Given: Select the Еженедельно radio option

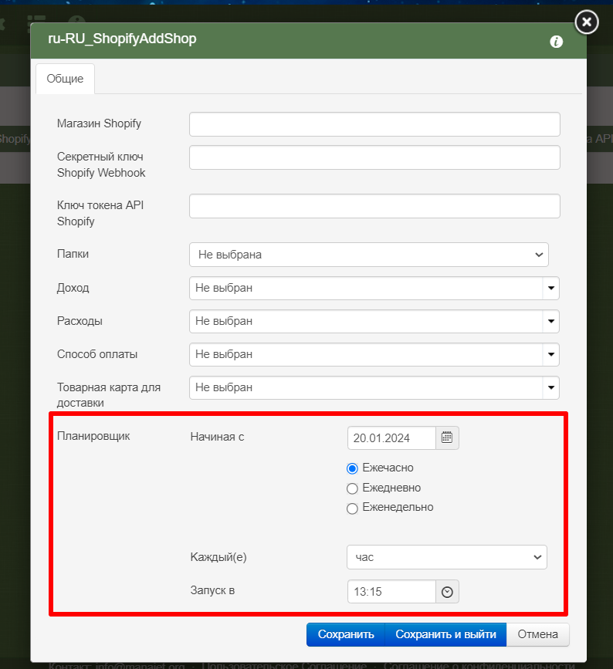Looking at the screenshot, I should tap(352, 509).
